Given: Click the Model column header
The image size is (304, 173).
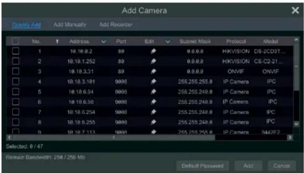Looking at the screenshot, I should (270, 42).
